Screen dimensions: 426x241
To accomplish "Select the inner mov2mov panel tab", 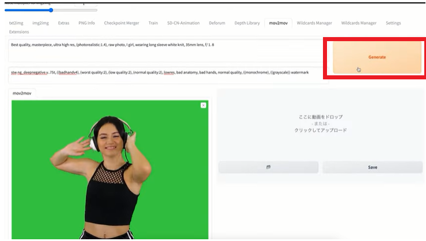I will (x=22, y=93).
